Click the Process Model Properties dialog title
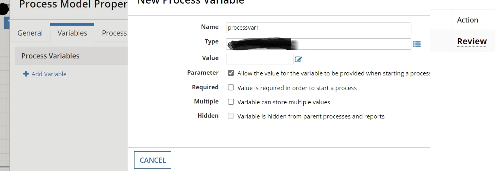495x171 pixels. coord(73,4)
